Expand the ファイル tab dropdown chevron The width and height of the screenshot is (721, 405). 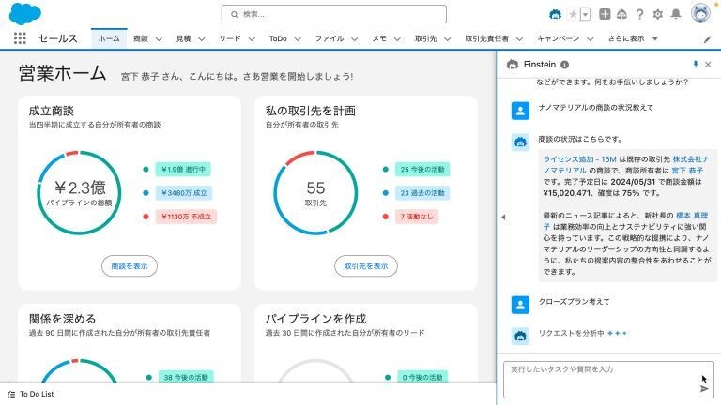pos(355,39)
